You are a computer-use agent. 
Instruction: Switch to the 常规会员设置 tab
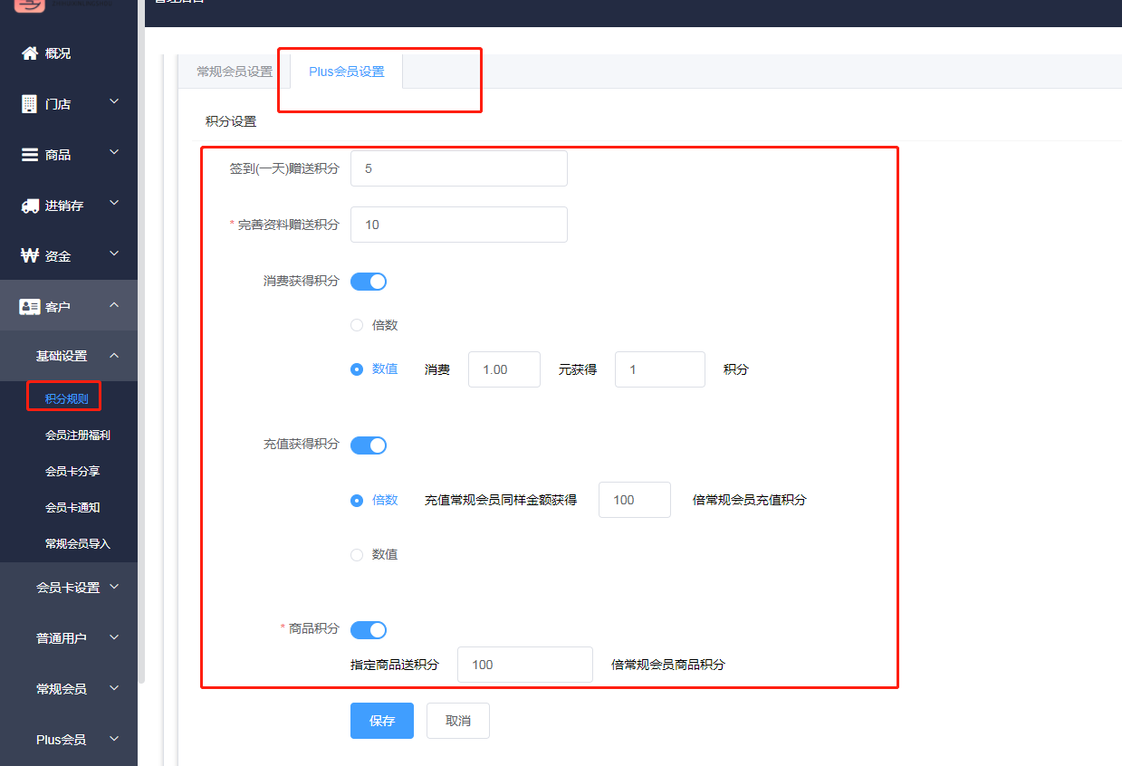click(x=235, y=72)
